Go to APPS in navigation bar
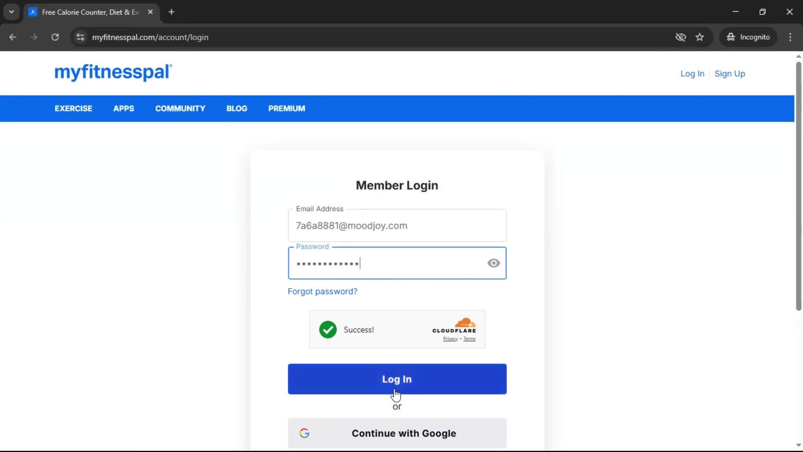This screenshot has width=803, height=452. click(x=124, y=108)
